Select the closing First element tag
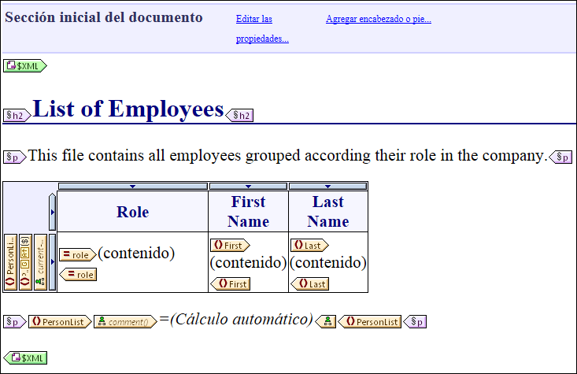The width and height of the screenshot is (577, 374). [x=231, y=283]
